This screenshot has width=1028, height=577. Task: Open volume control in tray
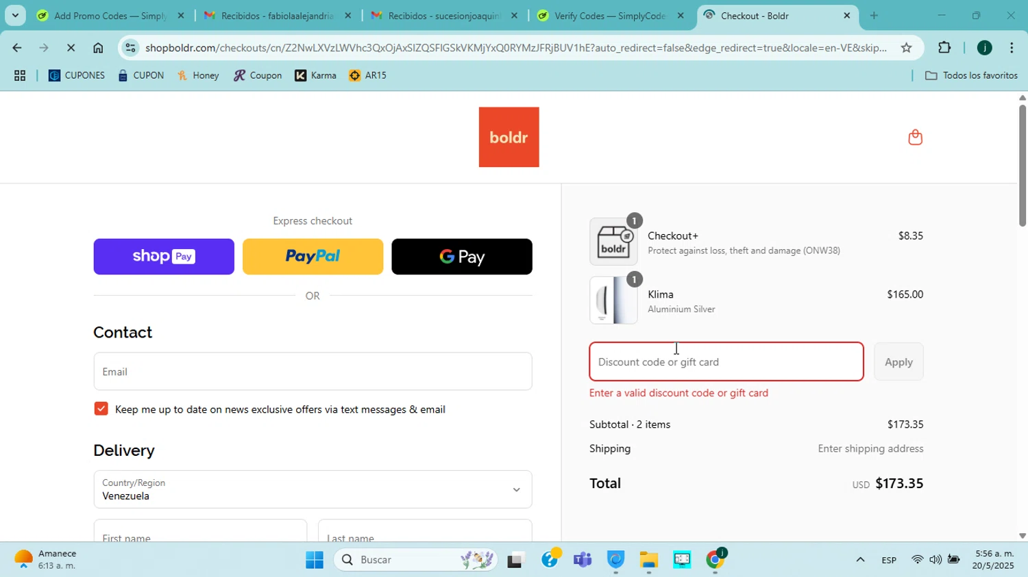935,560
